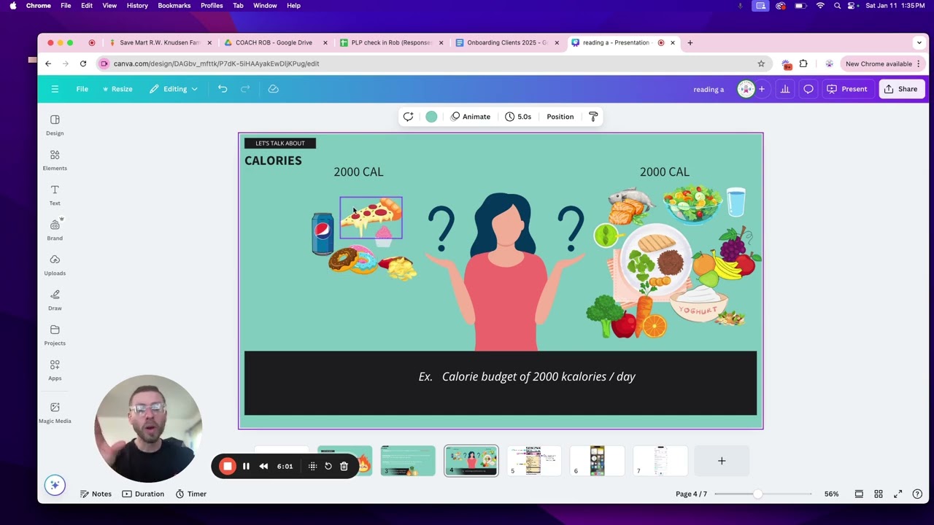The image size is (934, 525).
Task: Select page 5 thumbnail
Action: coord(534,461)
